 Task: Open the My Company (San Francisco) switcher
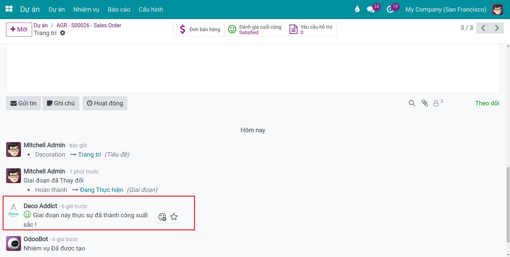pos(446,9)
